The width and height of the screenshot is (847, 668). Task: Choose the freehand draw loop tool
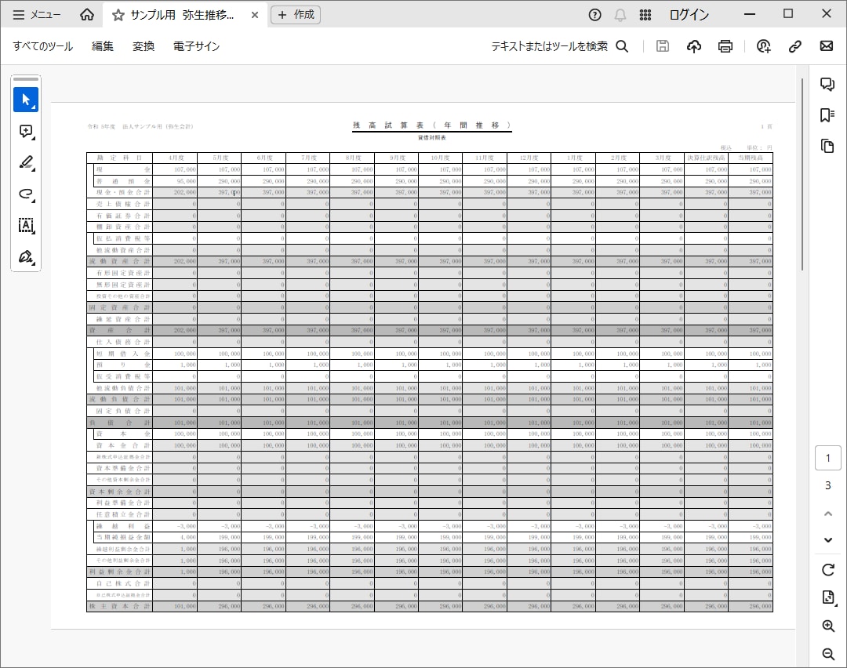[x=26, y=194]
